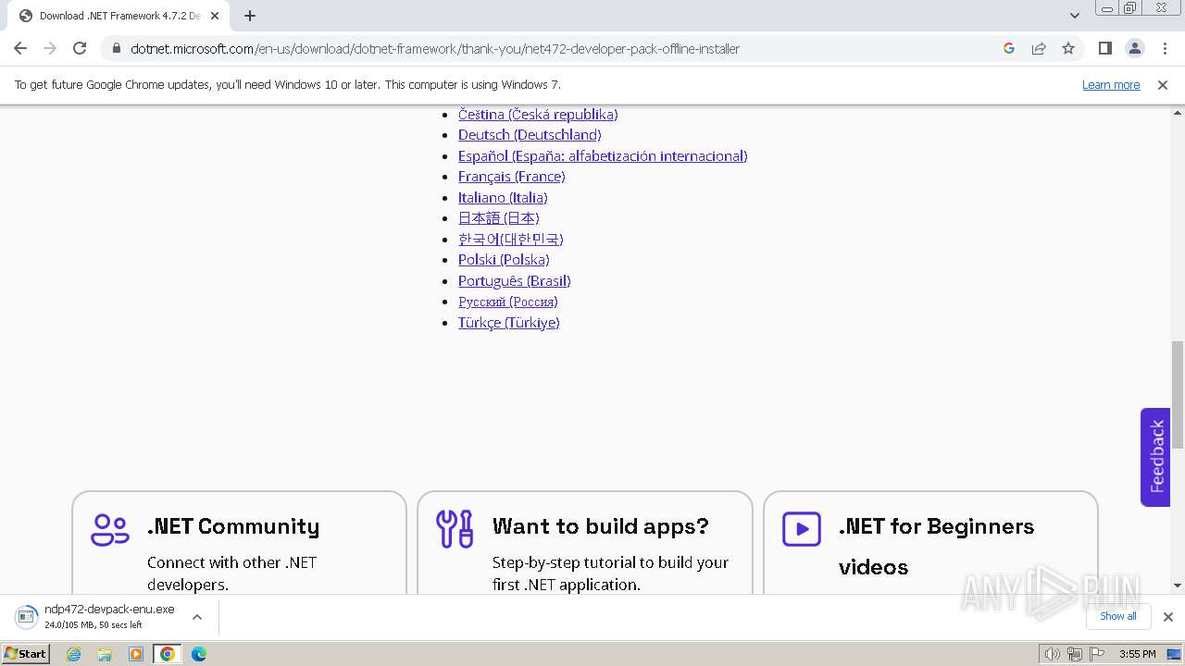This screenshot has height=666, width=1185.
Task: Launch Internet Explorer from the taskbar
Action: tap(74, 654)
